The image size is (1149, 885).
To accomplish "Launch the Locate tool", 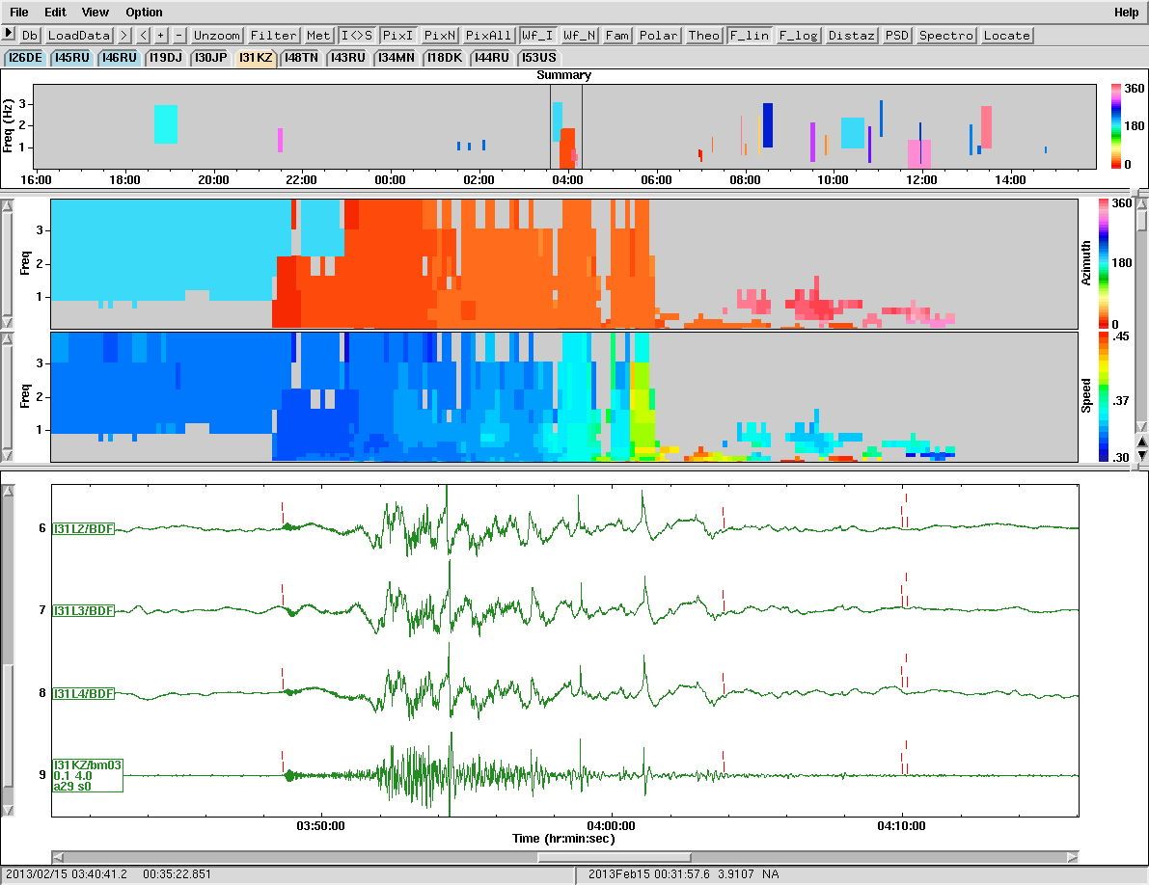I will pyautogui.click(x=1006, y=35).
